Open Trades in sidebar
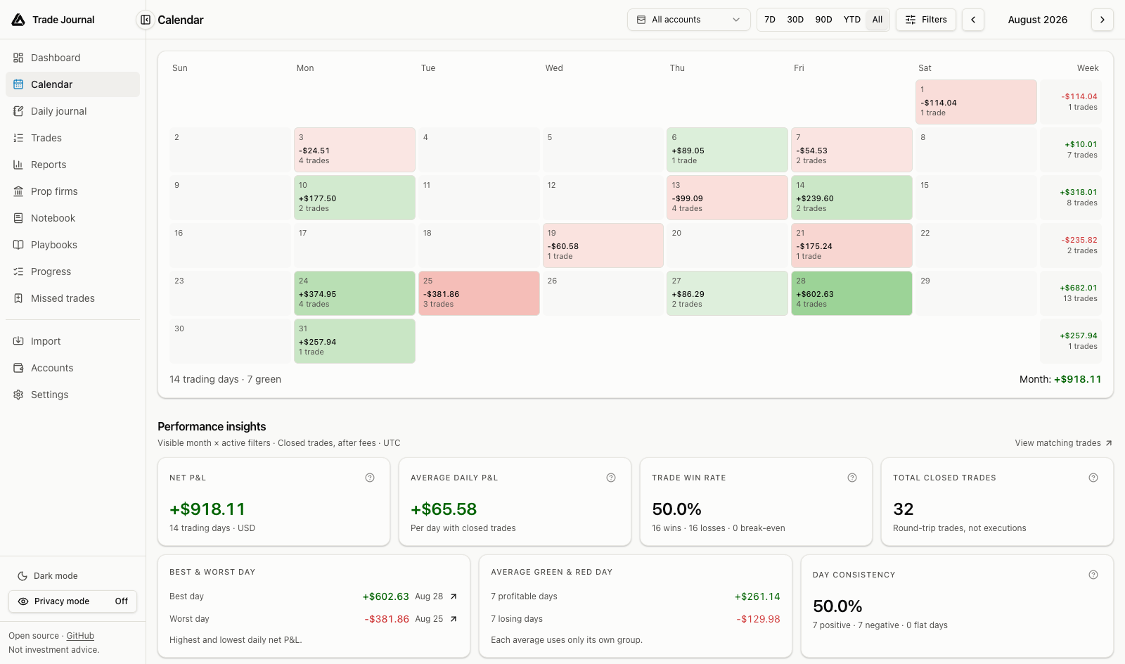Image resolution: width=1125 pixels, height=664 pixels. click(x=72, y=138)
